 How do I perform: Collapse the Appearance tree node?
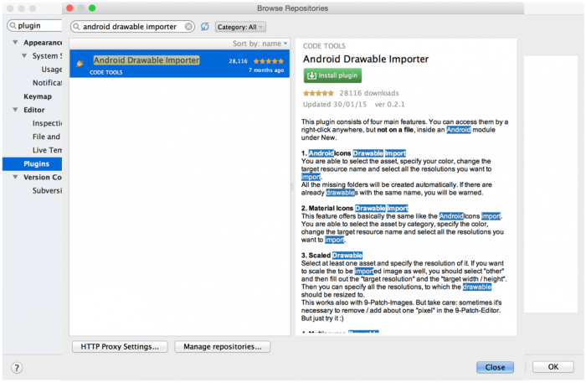pos(15,42)
